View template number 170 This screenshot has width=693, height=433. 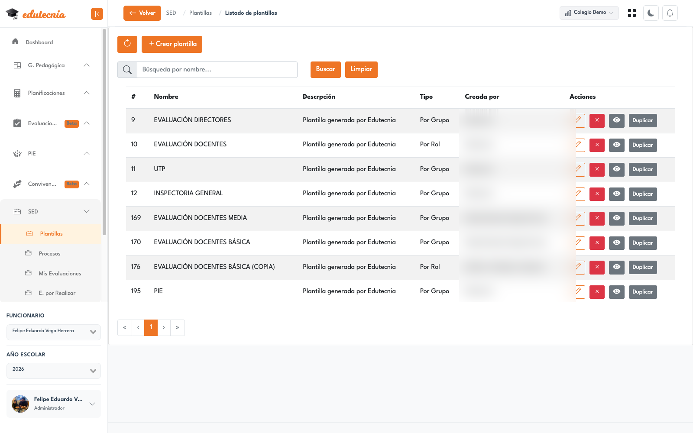click(617, 243)
